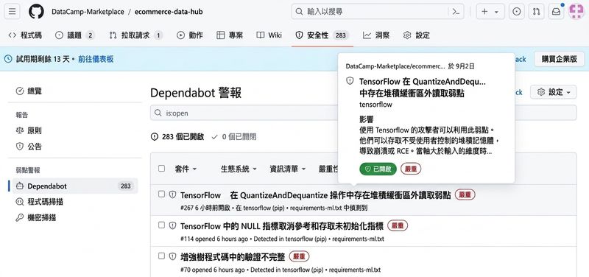Screen dimensions: 589x277
Task: Expand the 套件 package filter dropdown
Action: point(186,169)
